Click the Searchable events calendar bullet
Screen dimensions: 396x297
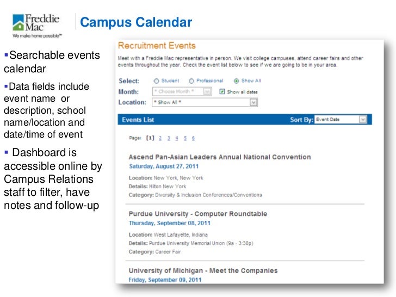click(x=52, y=62)
